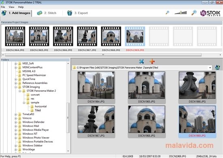Select the MSXML 4.0 folder
This screenshot has height=158, width=223.
pyautogui.click(x=29, y=71)
